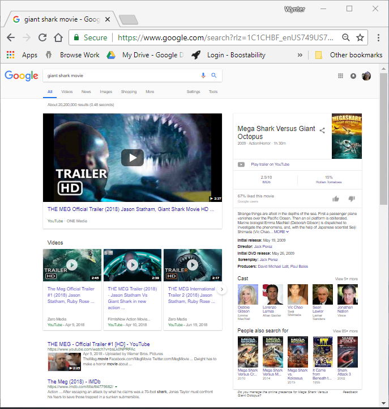The height and width of the screenshot is (409, 389).
Task: Open producer David Michael Latt link
Action: [x=273, y=266]
